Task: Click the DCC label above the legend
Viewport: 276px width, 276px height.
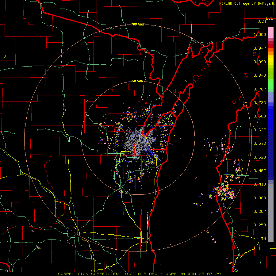Action: (269, 18)
